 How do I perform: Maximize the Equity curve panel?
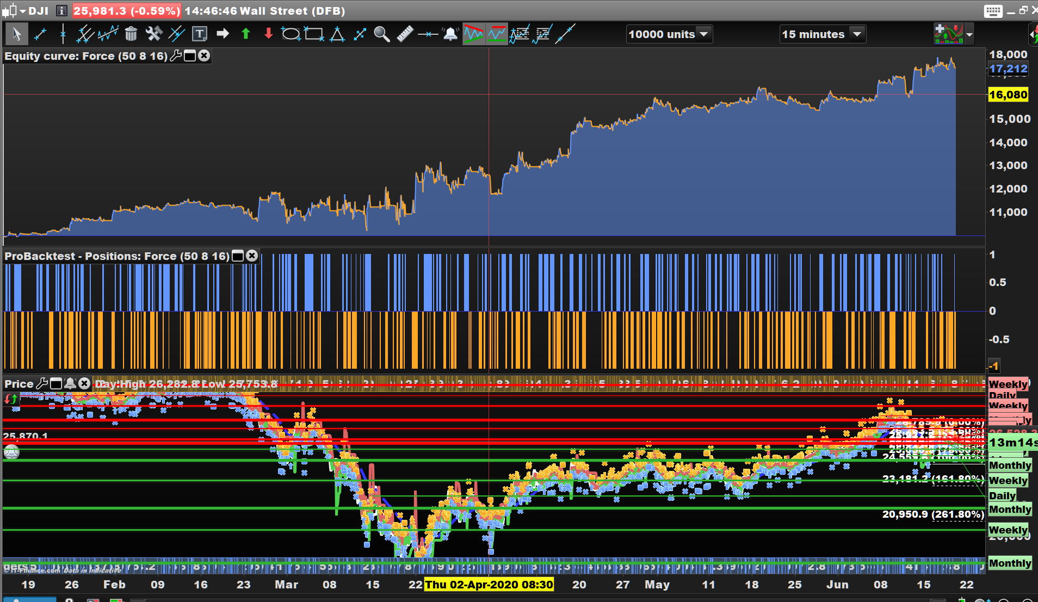click(190, 55)
